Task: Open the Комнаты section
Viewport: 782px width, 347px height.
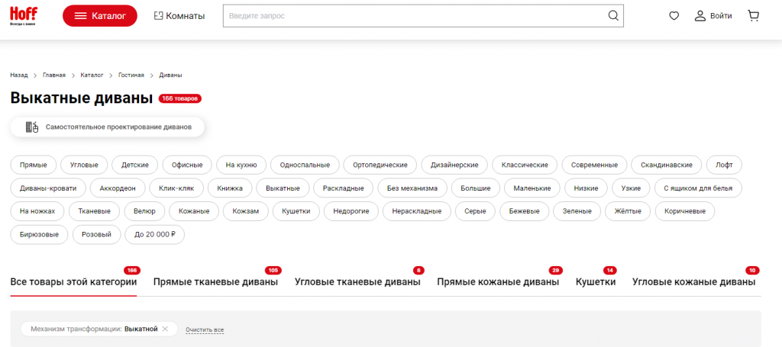Action: click(x=179, y=16)
